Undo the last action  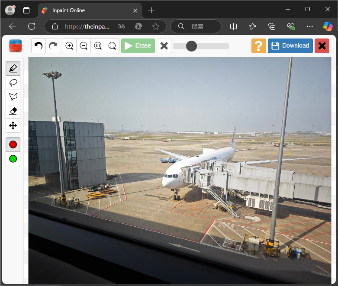(x=39, y=45)
